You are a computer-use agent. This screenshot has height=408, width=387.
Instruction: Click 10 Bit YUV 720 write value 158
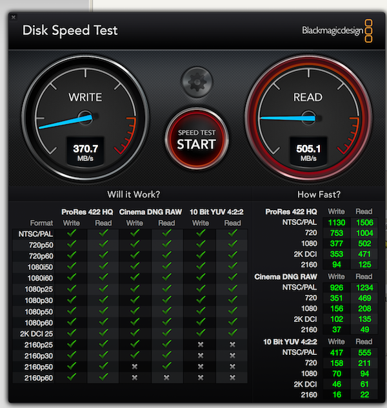[x=337, y=363]
